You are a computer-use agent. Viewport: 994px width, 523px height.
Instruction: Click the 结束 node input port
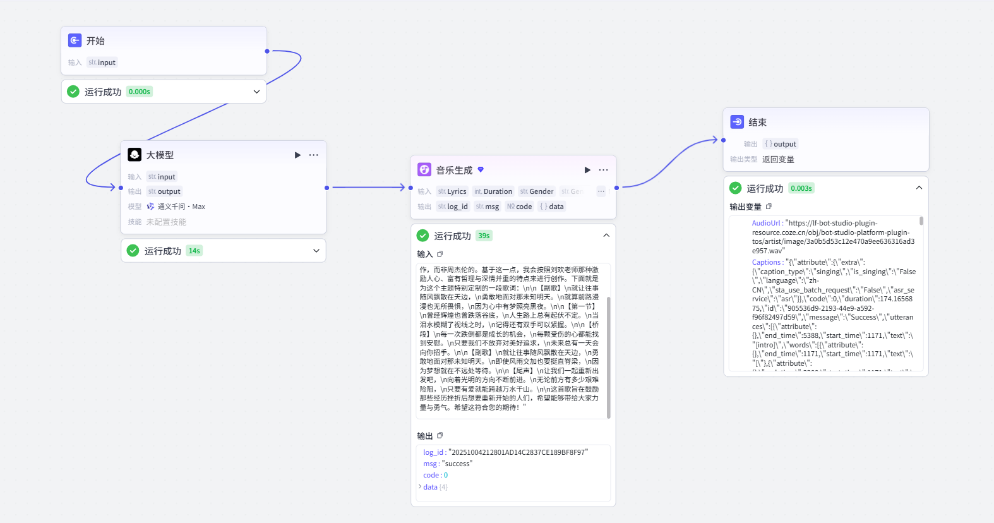[x=723, y=140]
